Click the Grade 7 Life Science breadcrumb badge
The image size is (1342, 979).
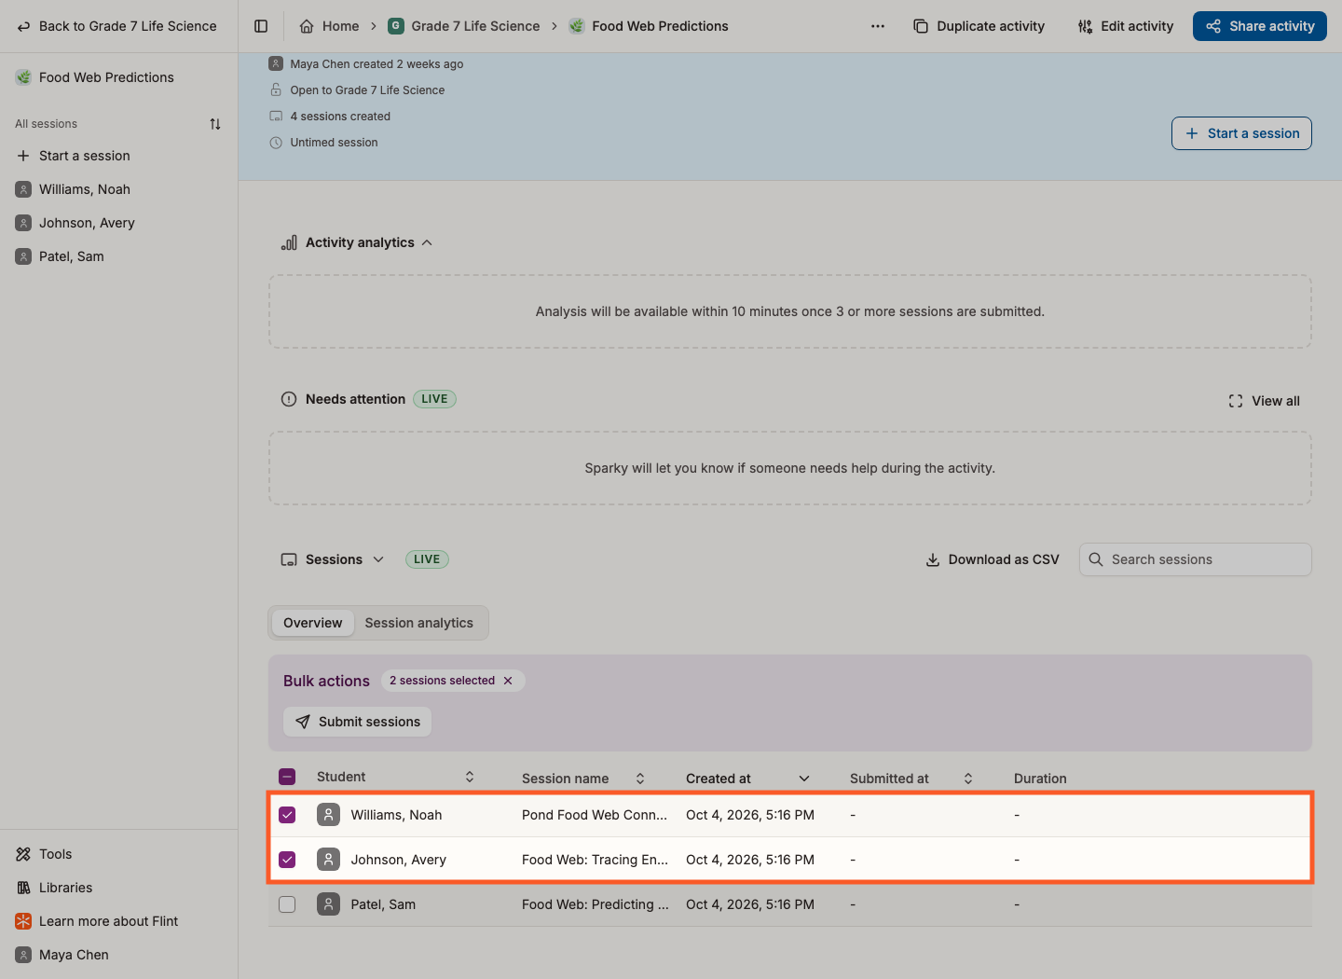point(396,26)
